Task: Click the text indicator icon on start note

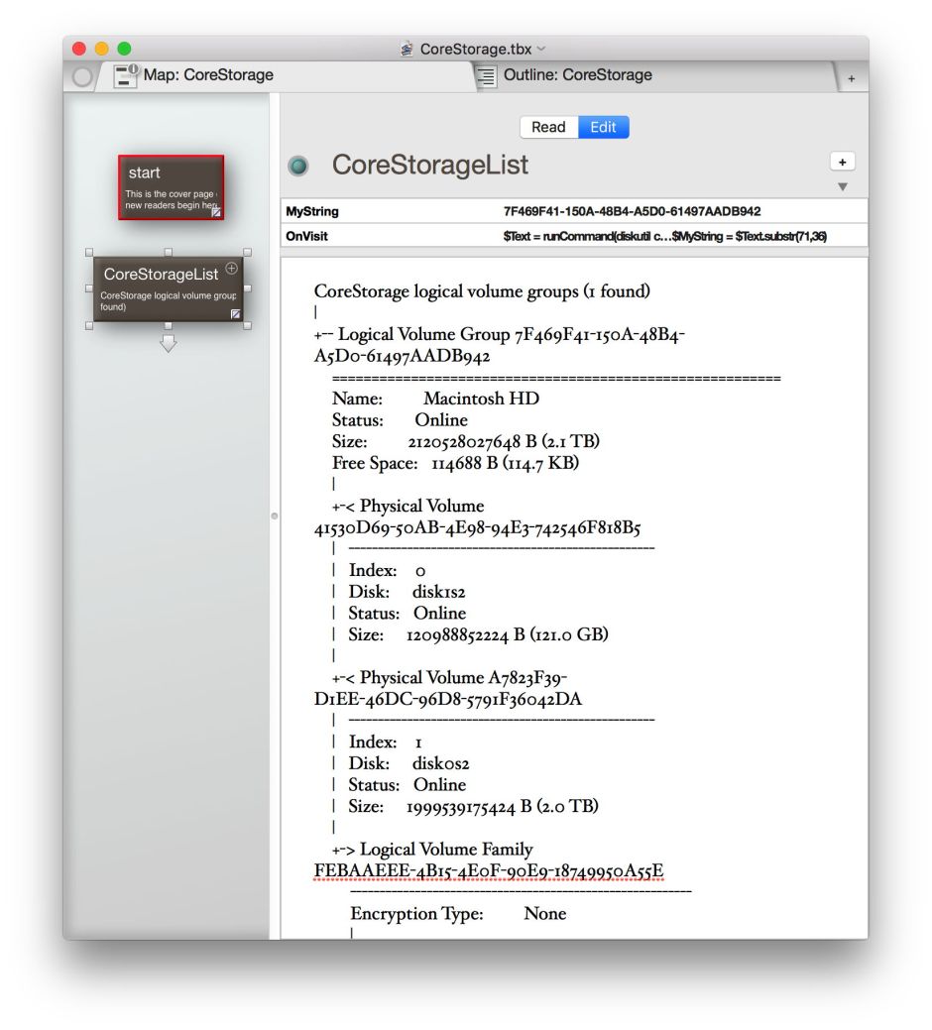Action: coord(216,211)
